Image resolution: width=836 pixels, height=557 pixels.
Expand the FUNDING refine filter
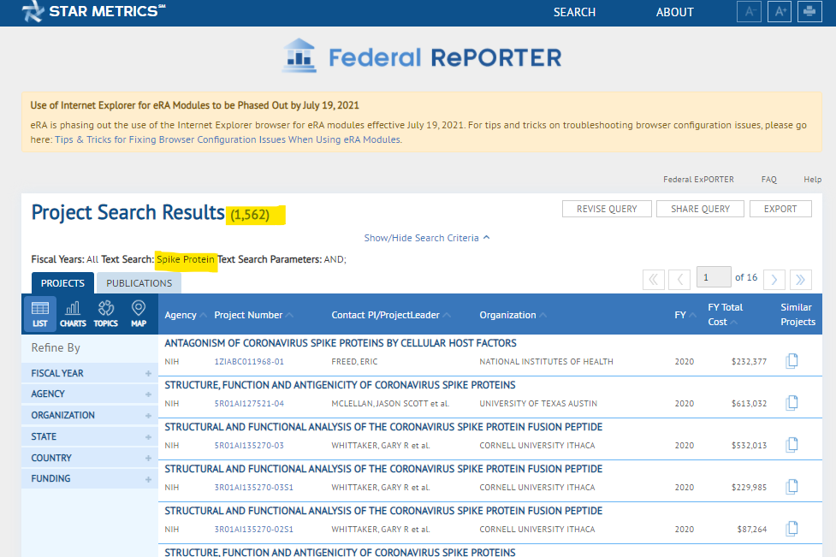[90, 478]
